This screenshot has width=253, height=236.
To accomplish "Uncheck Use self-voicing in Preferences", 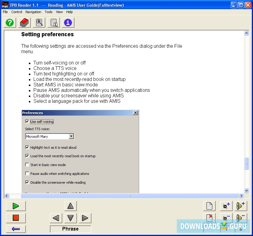I will tap(27, 121).
